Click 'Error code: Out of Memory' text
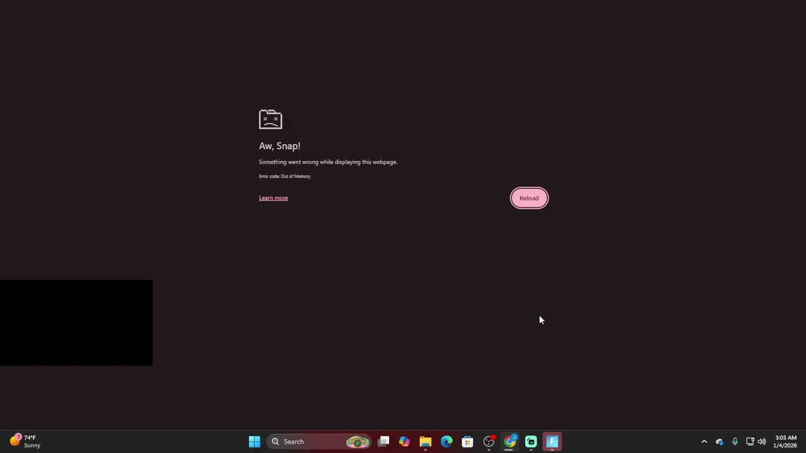 click(x=285, y=176)
